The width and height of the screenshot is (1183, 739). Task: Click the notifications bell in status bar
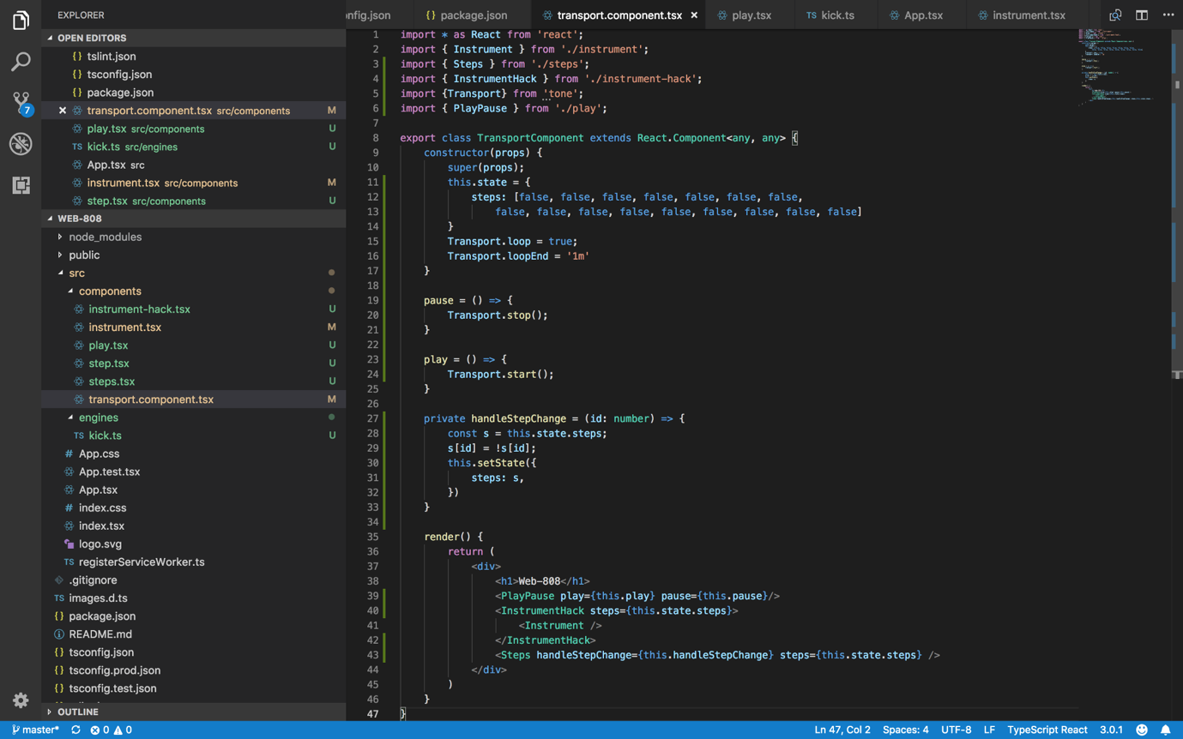tap(1165, 730)
